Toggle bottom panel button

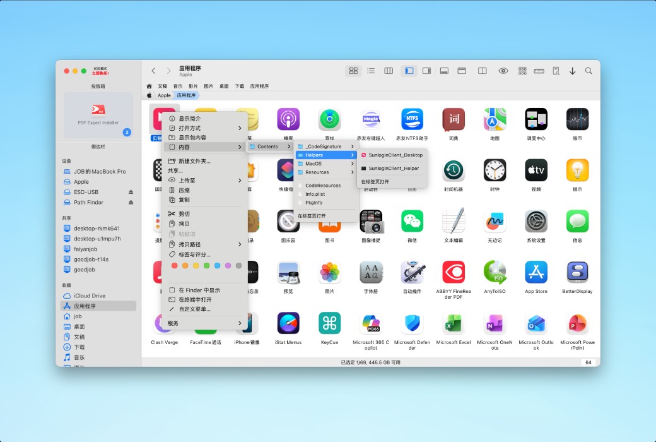(x=444, y=71)
